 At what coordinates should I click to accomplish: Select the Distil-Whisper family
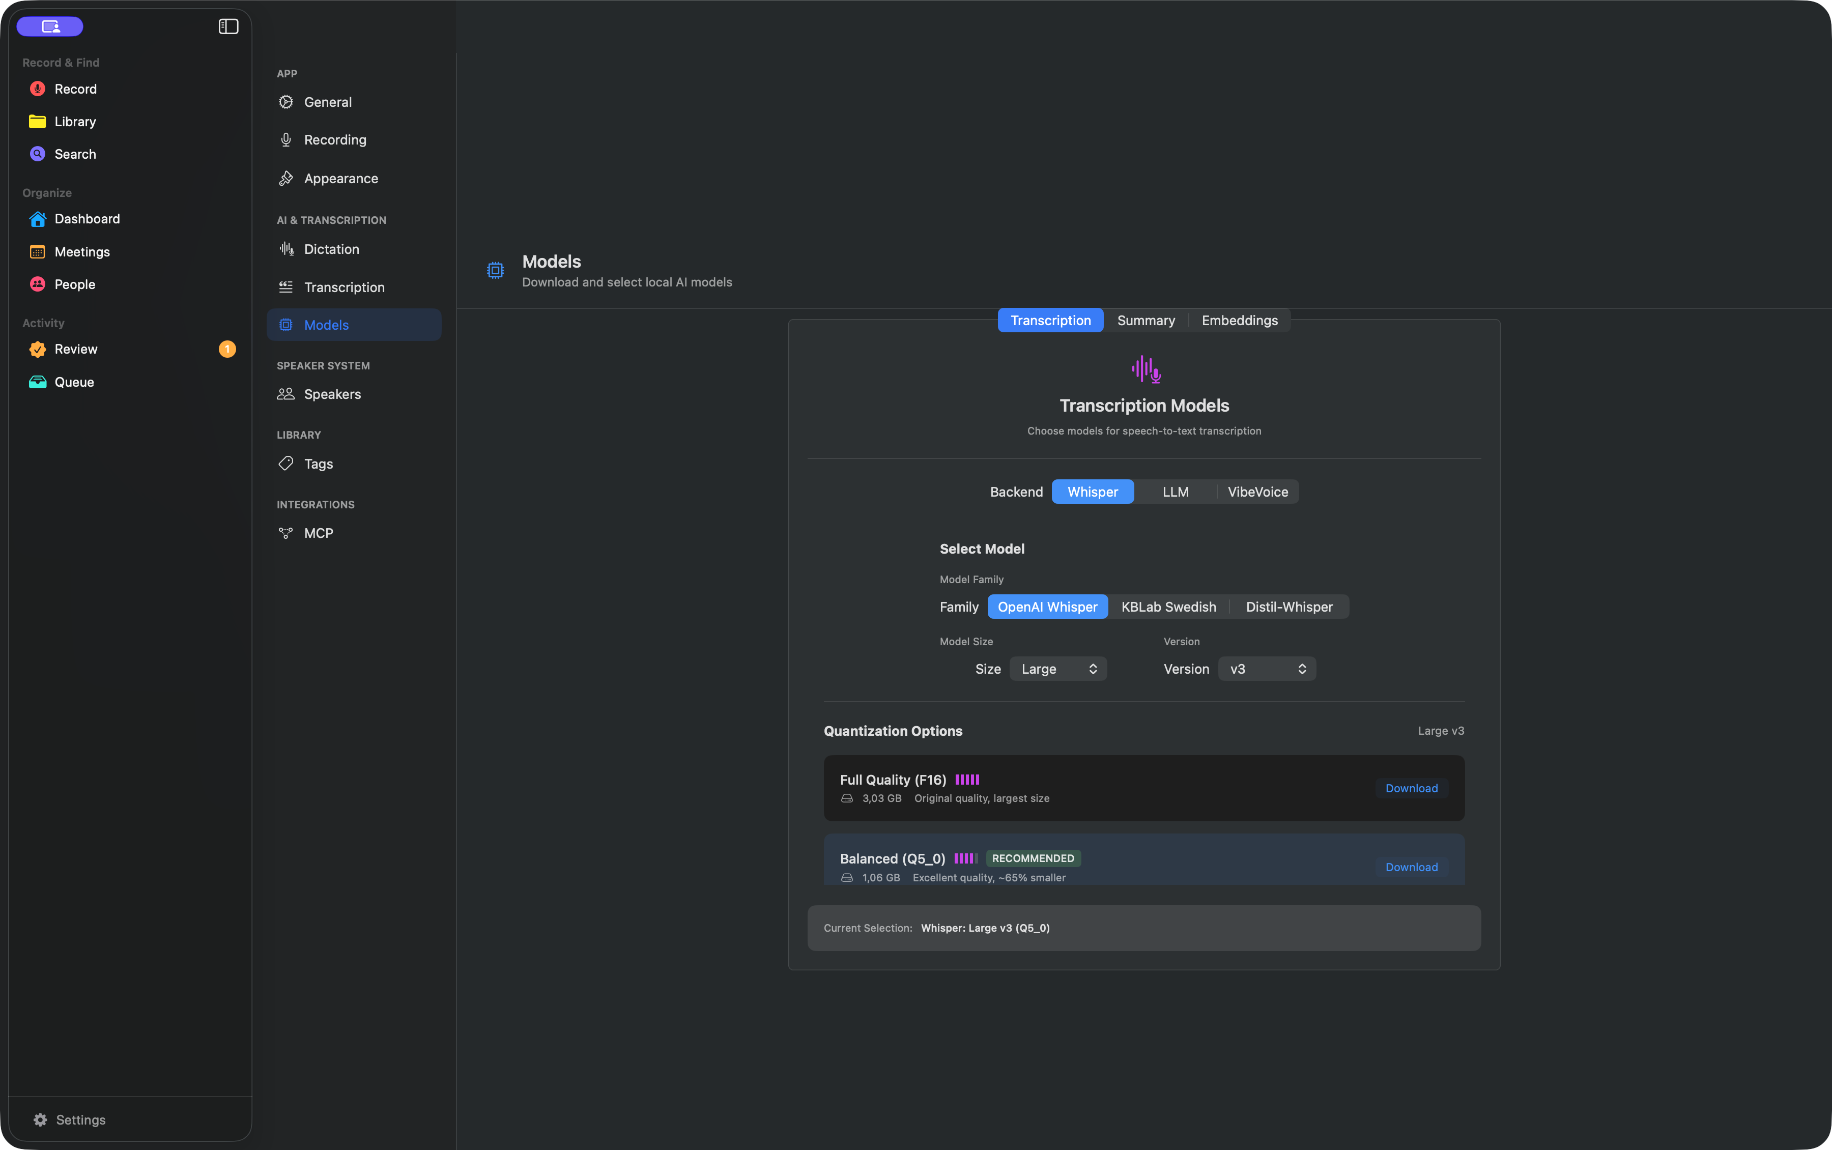1289,607
